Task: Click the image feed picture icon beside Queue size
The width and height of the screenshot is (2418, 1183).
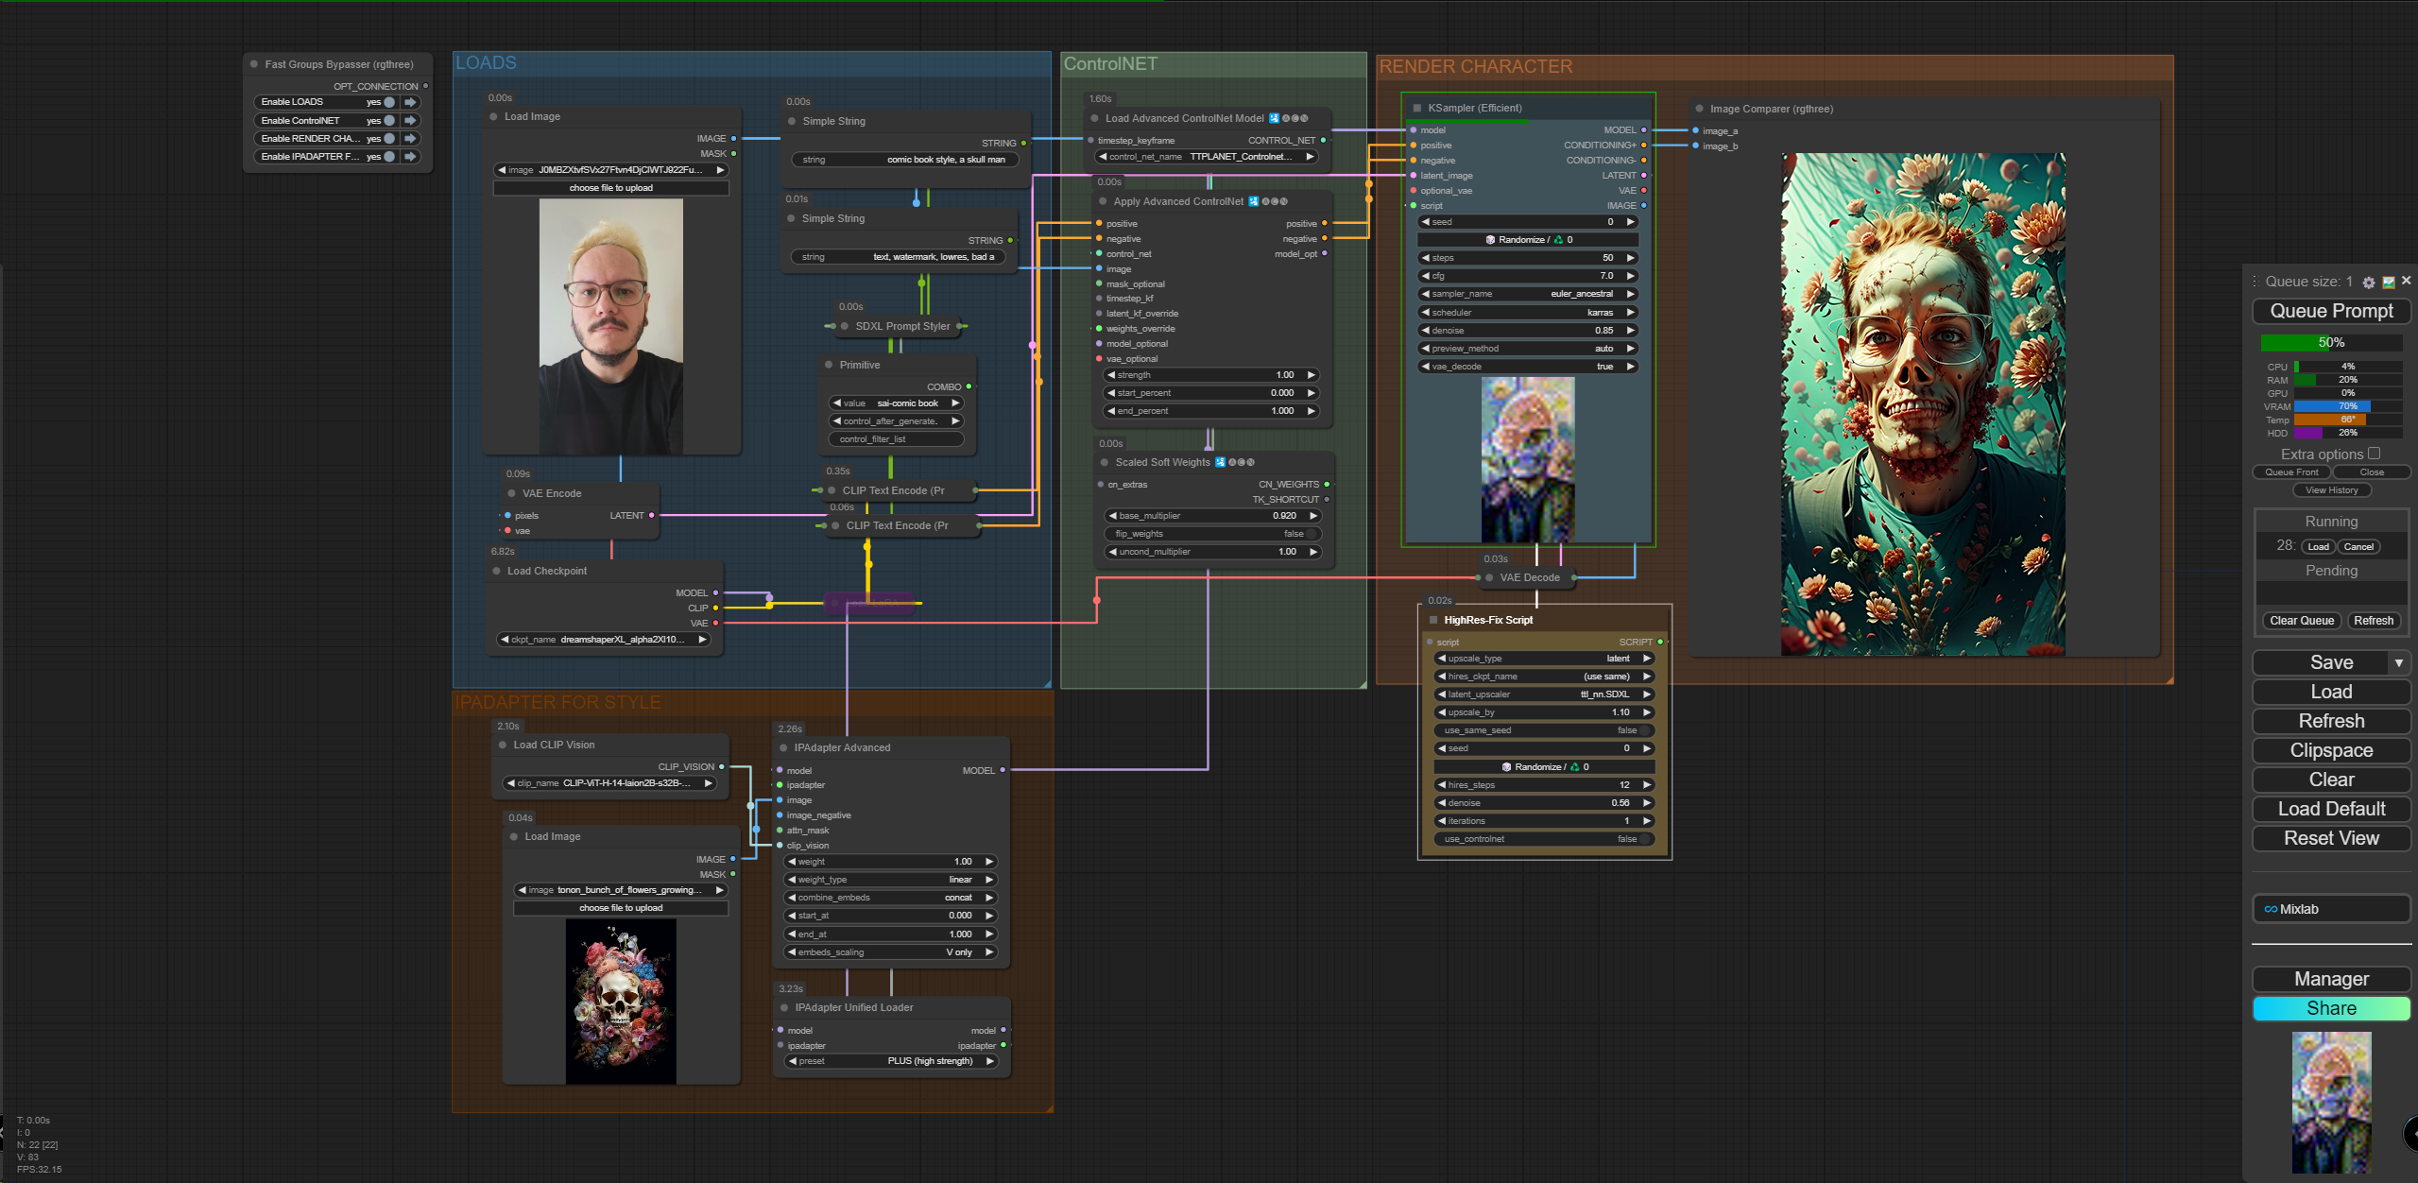Action: [2388, 283]
